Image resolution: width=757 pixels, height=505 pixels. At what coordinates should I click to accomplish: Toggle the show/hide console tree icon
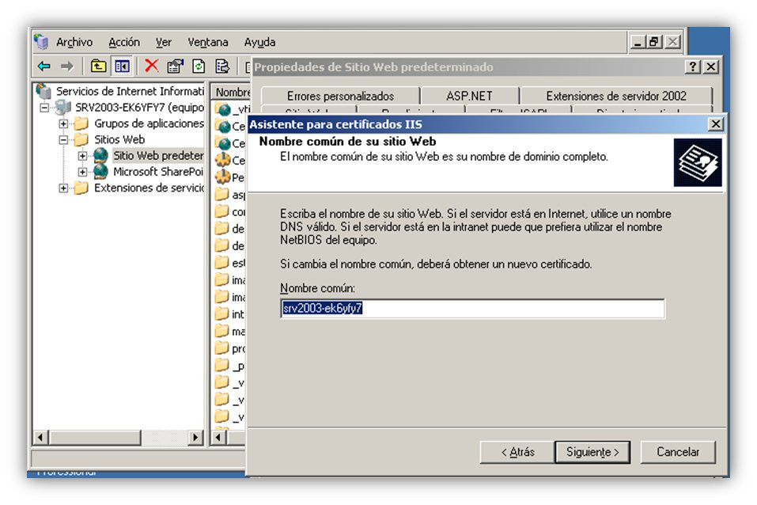(x=122, y=66)
